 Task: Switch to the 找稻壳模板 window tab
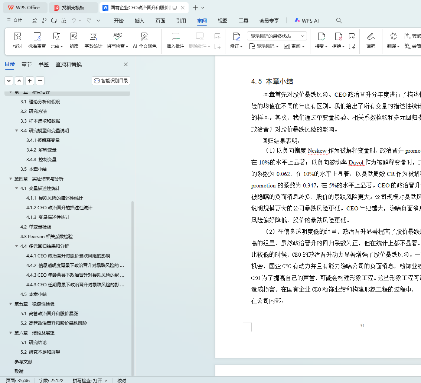click(x=73, y=8)
